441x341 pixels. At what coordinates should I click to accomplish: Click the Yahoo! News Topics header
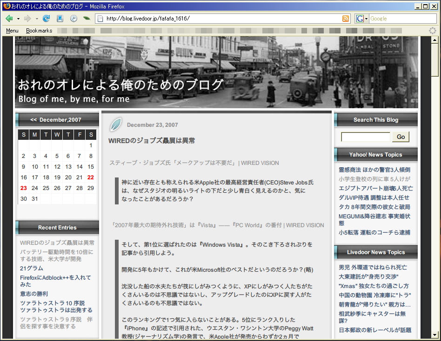pyautogui.click(x=376, y=155)
